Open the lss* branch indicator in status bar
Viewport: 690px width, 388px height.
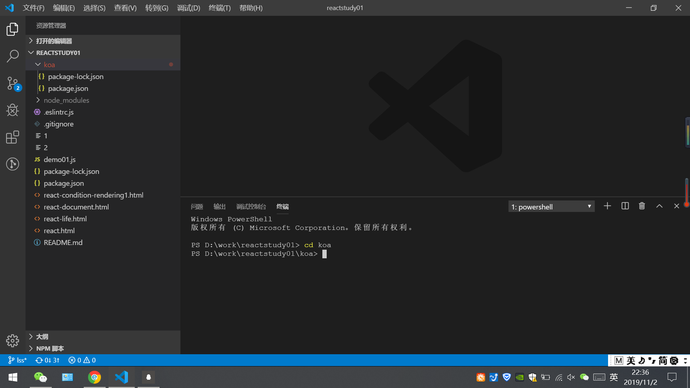17,360
